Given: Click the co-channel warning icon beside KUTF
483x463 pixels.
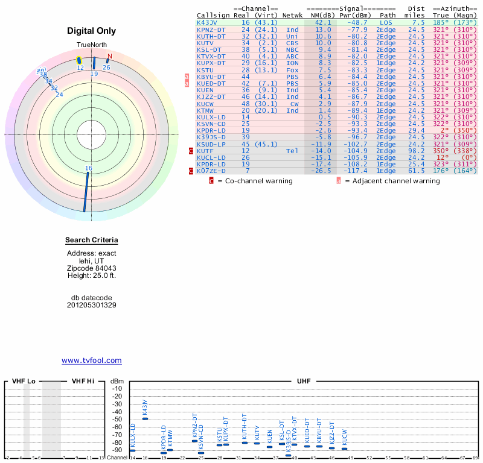Looking at the screenshot, I should (x=191, y=151).
